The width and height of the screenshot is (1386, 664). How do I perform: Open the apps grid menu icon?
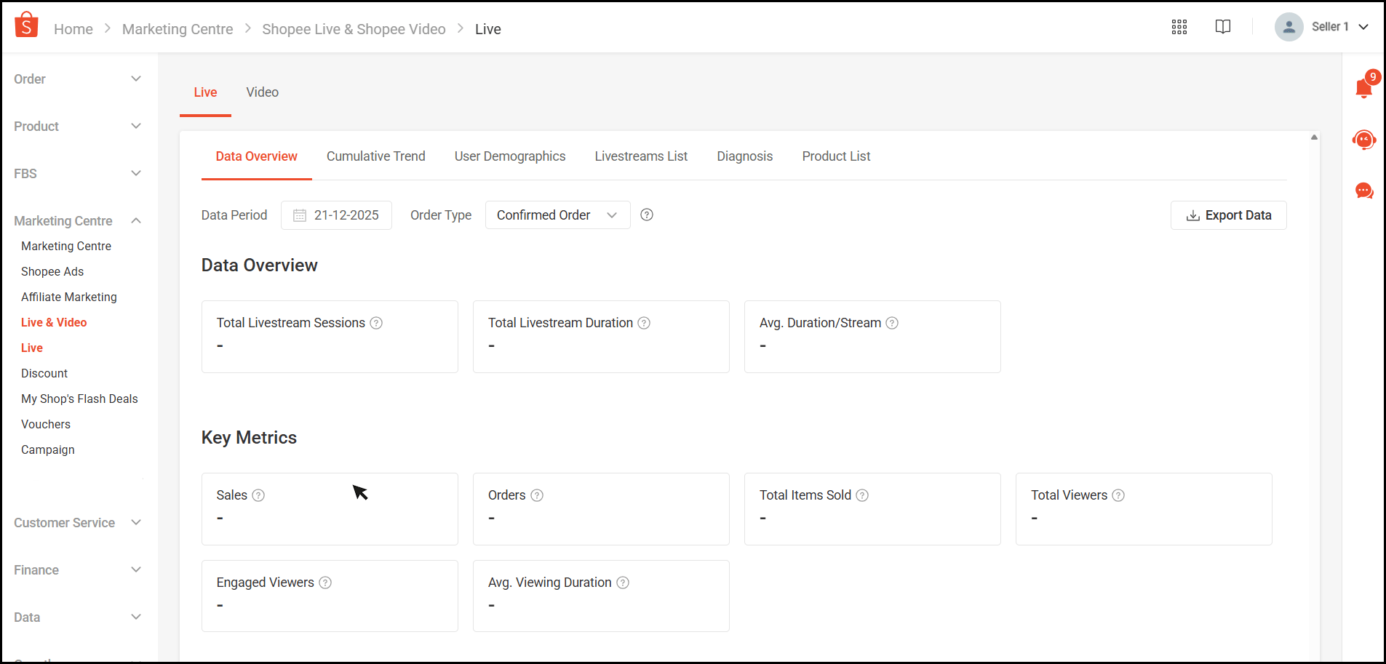click(1179, 27)
